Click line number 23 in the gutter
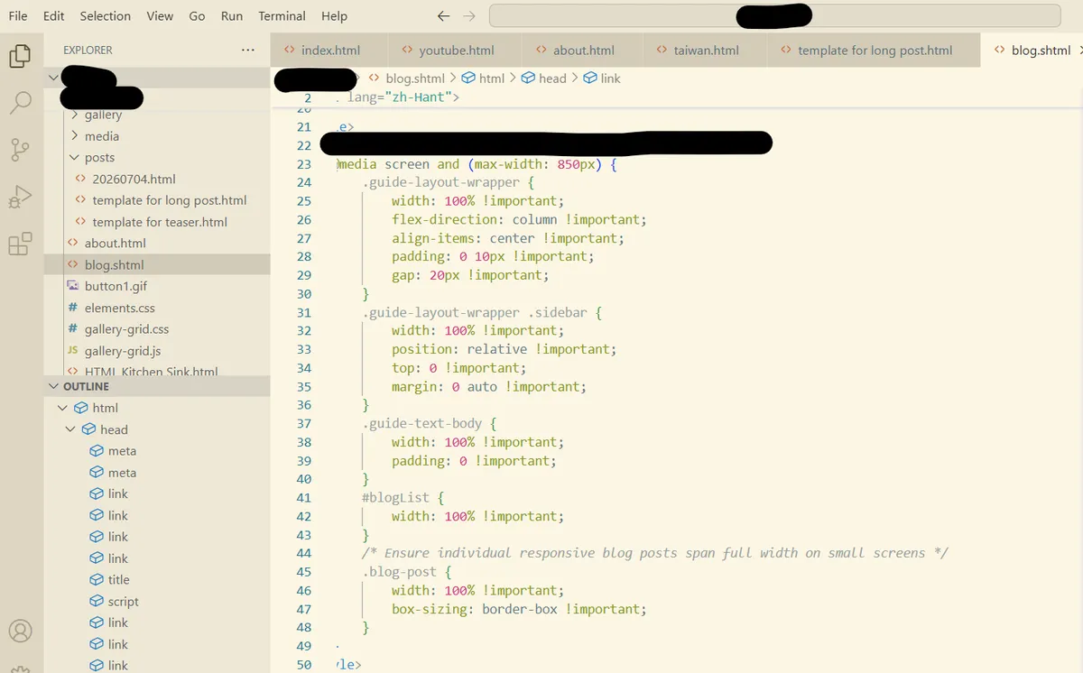Screen dimensions: 1083x673 click(x=304, y=164)
